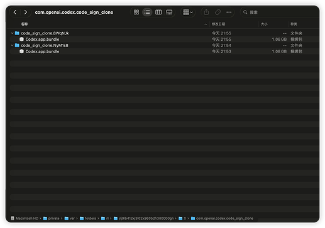
Task: Click 文件夹 kind of code_sign_clone.8WqNJk row
Action: 296,33
